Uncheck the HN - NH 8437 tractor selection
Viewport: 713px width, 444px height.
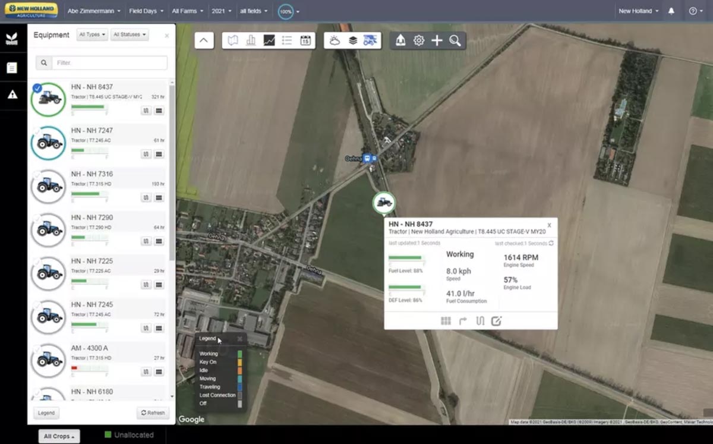(37, 88)
